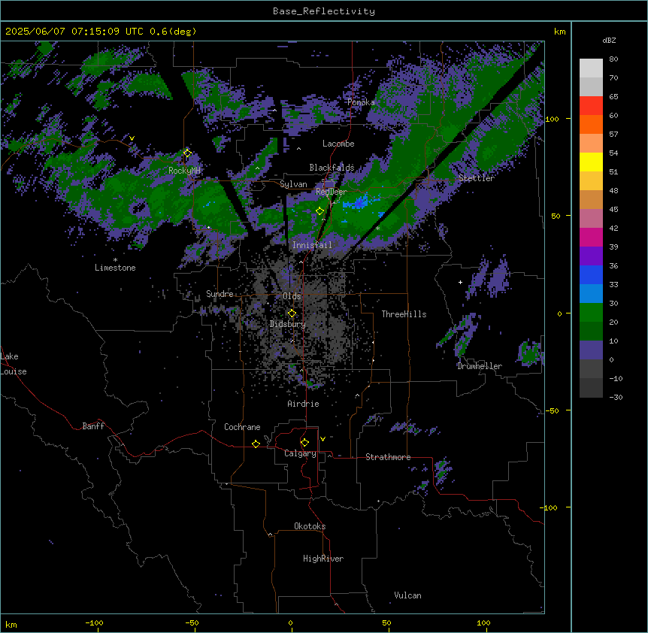Click the yellow V marker east of Calgary

point(322,439)
